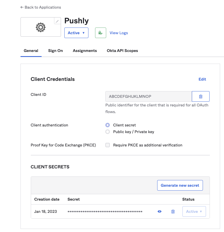The image size is (224, 232).
Task: Click the Client ID text field
Action: [148, 96]
